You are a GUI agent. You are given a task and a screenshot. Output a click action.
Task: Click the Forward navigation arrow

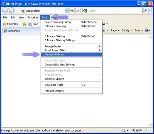(12, 11)
